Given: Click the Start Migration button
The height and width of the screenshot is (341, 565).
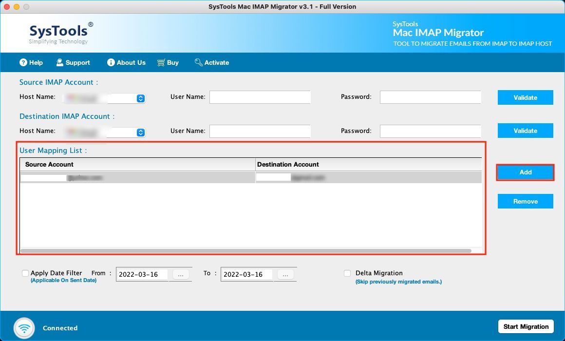Looking at the screenshot, I should point(526,326).
